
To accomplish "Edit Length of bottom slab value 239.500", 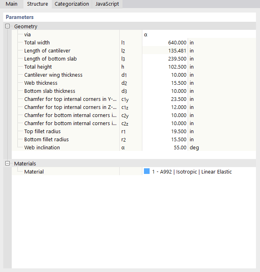I will (x=165, y=59).
